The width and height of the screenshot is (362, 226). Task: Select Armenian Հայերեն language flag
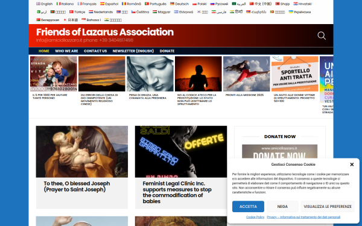coord(256,12)
